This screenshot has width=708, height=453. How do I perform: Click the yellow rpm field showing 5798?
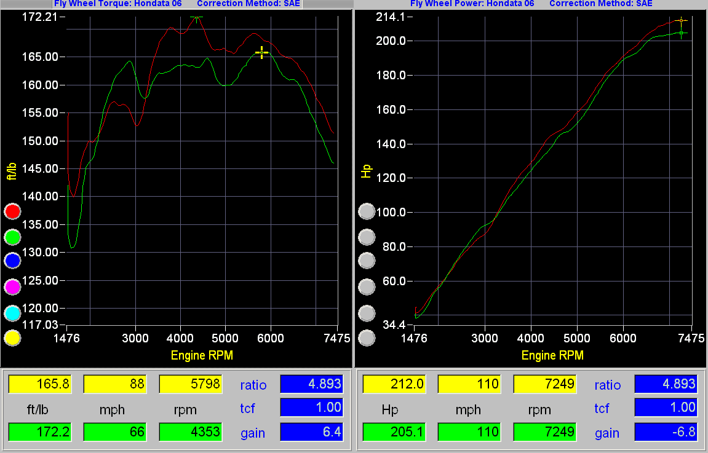(190, 385)
